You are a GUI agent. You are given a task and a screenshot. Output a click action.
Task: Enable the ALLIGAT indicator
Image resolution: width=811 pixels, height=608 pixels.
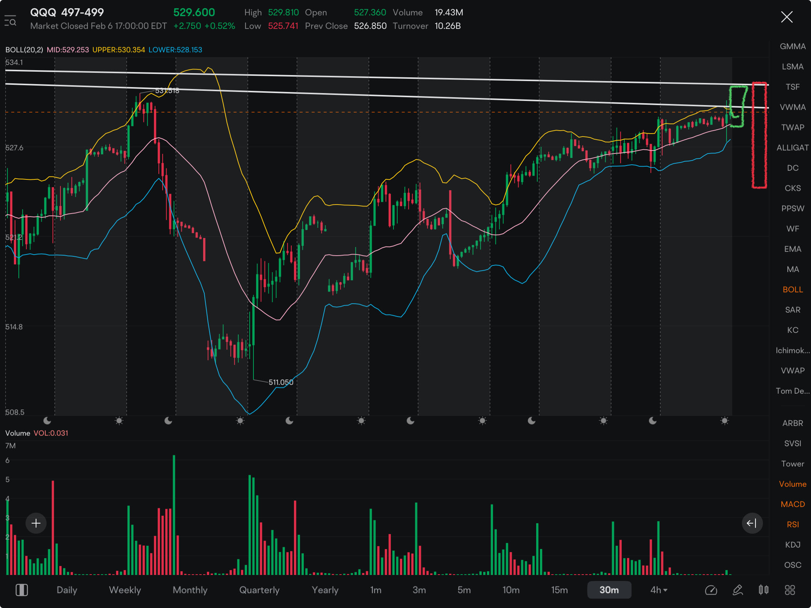point(793,148)
